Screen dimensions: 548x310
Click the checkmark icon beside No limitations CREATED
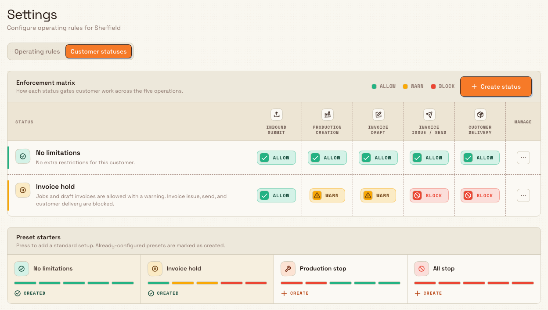(18, 293)
